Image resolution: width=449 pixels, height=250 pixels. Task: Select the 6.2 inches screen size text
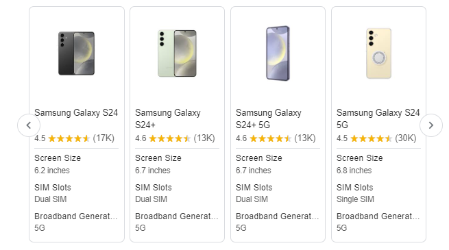pos(52,171)
